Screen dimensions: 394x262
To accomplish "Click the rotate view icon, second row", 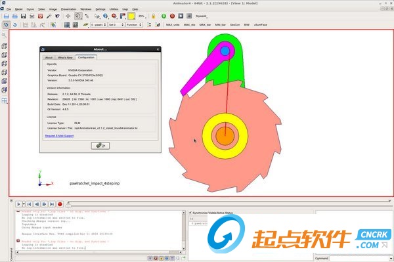I will (x=7, y=24).
